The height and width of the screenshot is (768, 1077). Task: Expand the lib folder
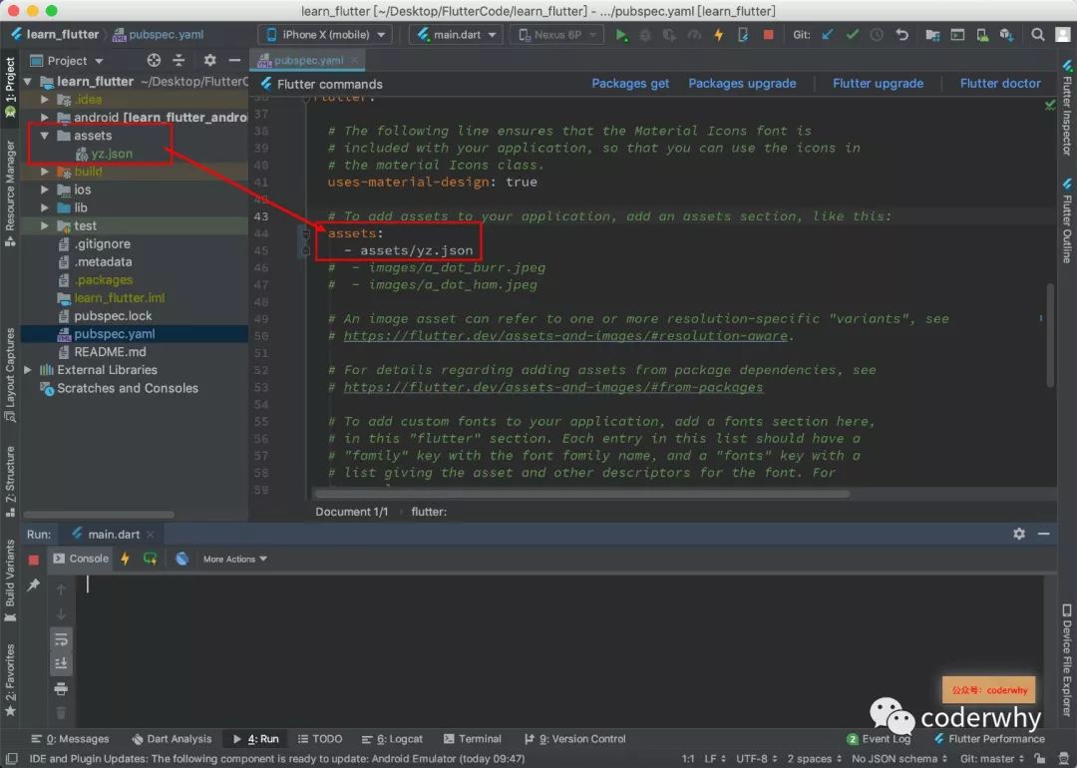(45, 207)
